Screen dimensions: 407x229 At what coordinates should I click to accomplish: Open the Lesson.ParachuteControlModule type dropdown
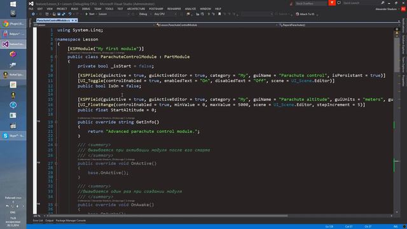pyautogui.click(x=217, y=25)
